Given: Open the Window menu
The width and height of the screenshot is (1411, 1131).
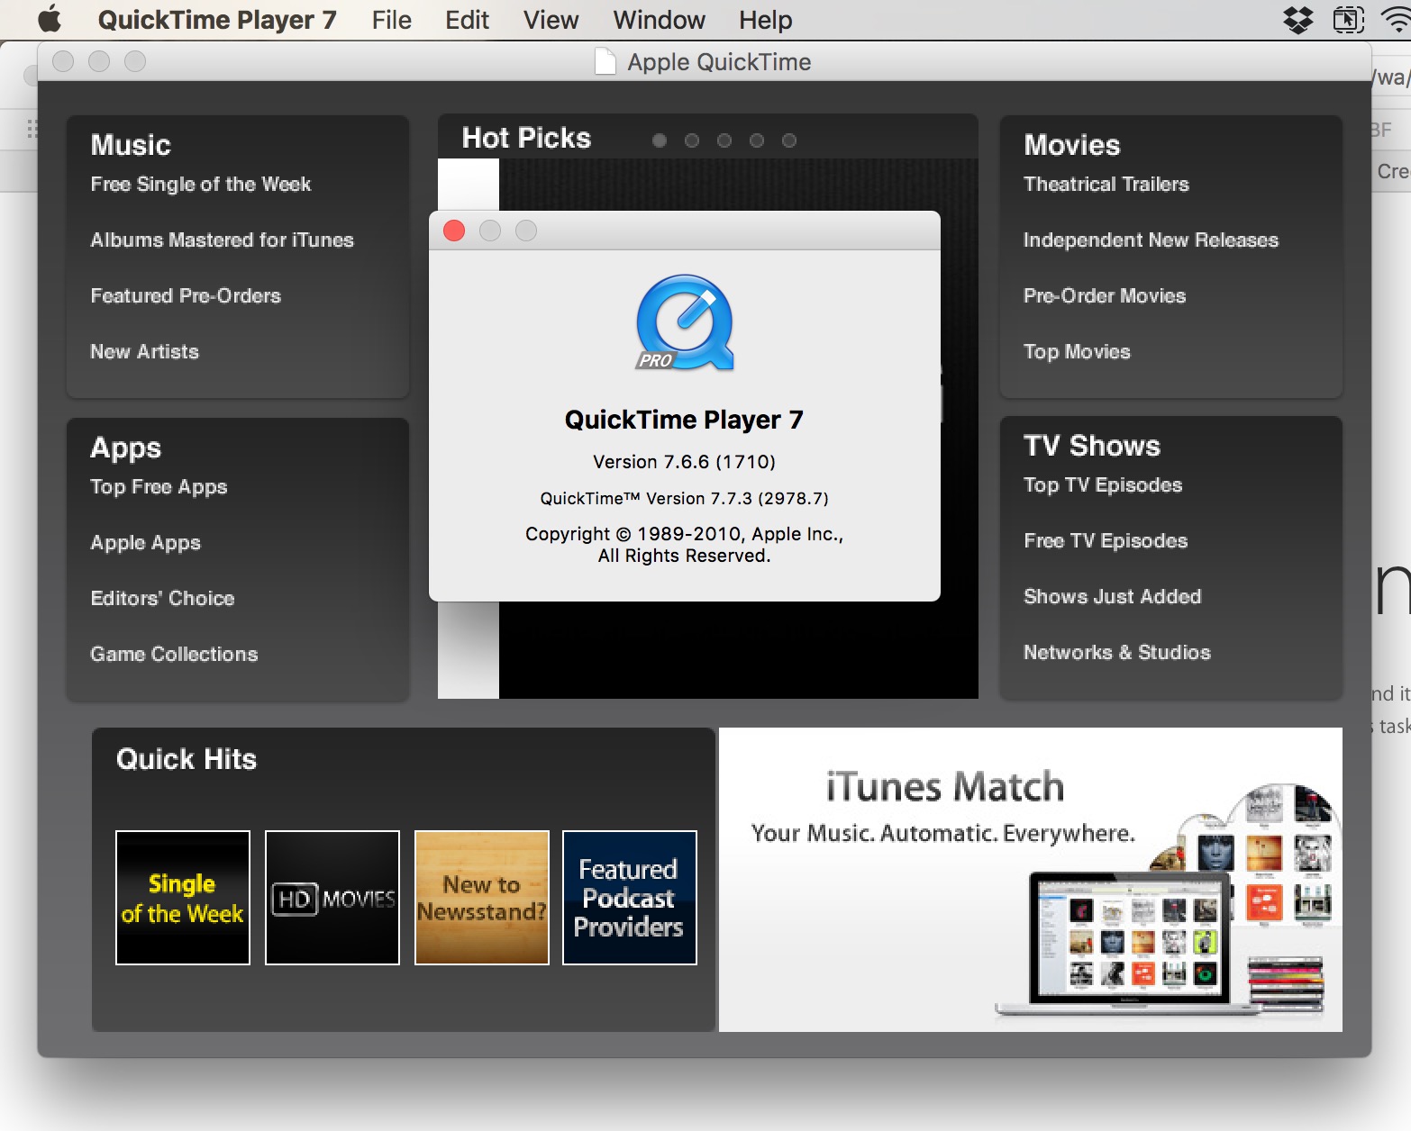Looking at the screenshot, I should [x=659, y=20].
